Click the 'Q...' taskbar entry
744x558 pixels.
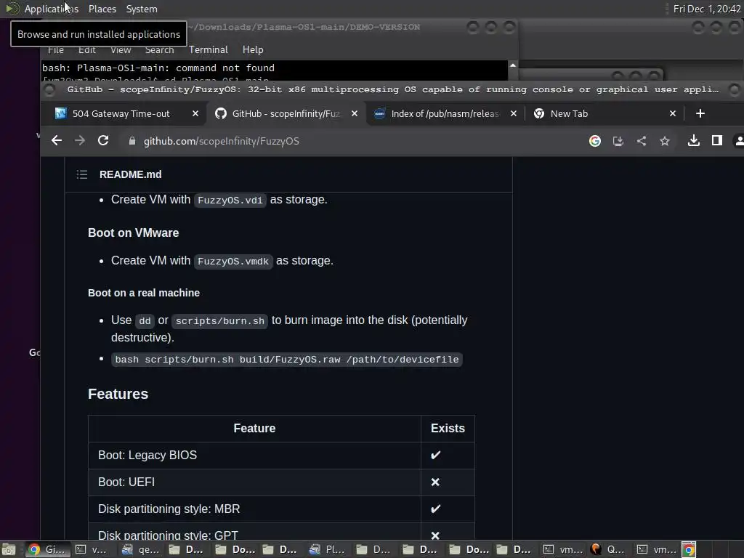tap(609, 549)
